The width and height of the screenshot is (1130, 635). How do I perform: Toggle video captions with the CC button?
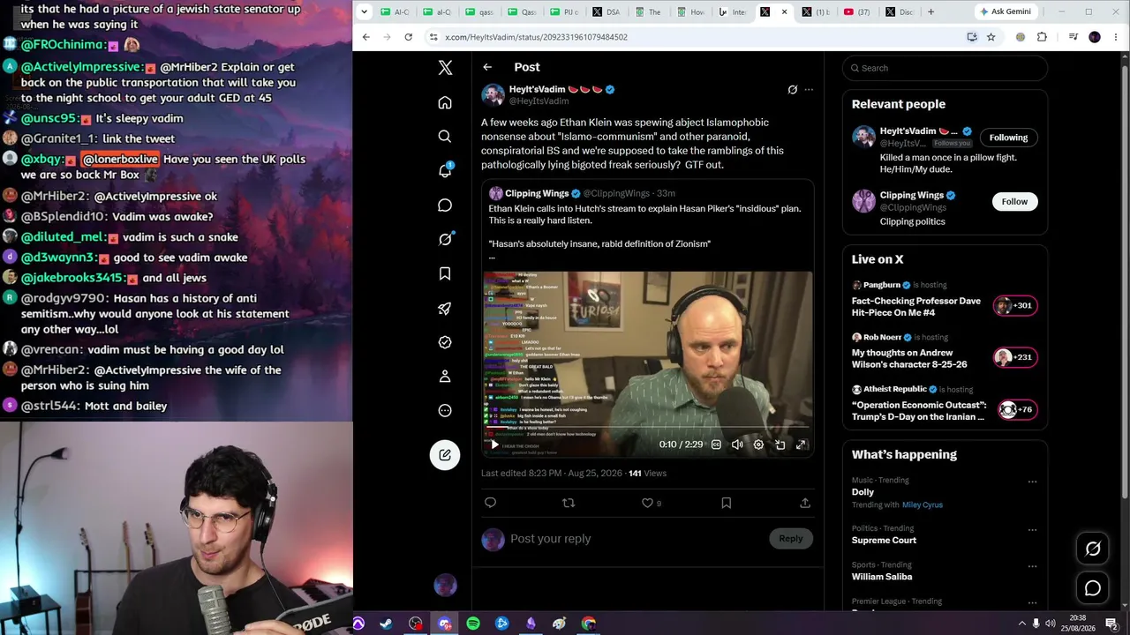(716, 444)
